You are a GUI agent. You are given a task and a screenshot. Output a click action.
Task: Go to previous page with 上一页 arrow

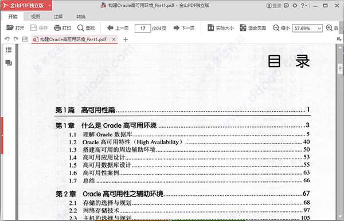110,28
